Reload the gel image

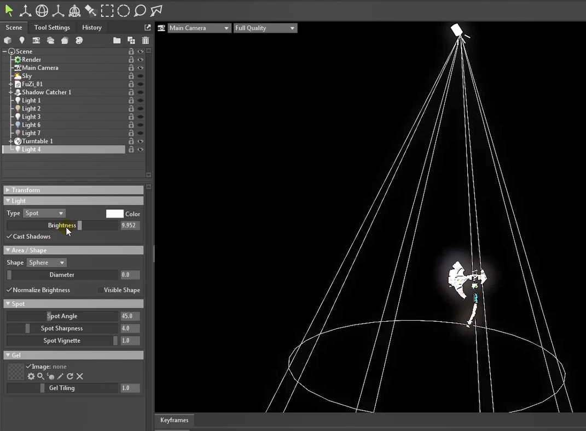[70, 376]
